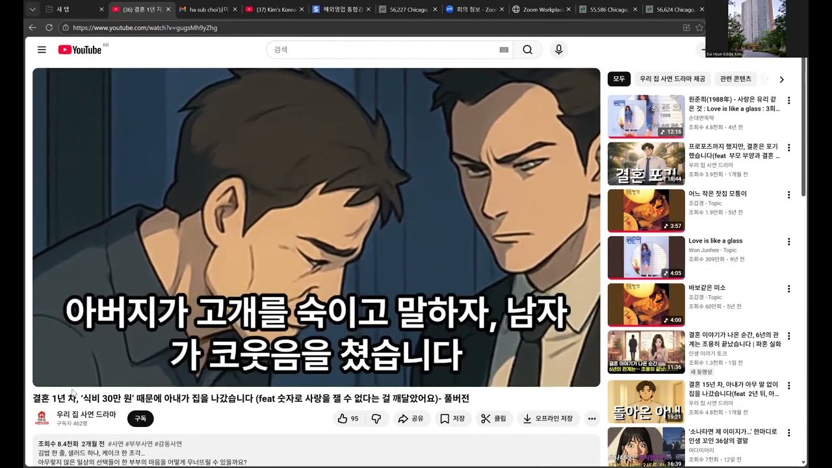832x468 pixels.
Task: Open the 돌아온 아내 thumbnail 19:21
Action: pyautogui.click(x=646, y=402)
